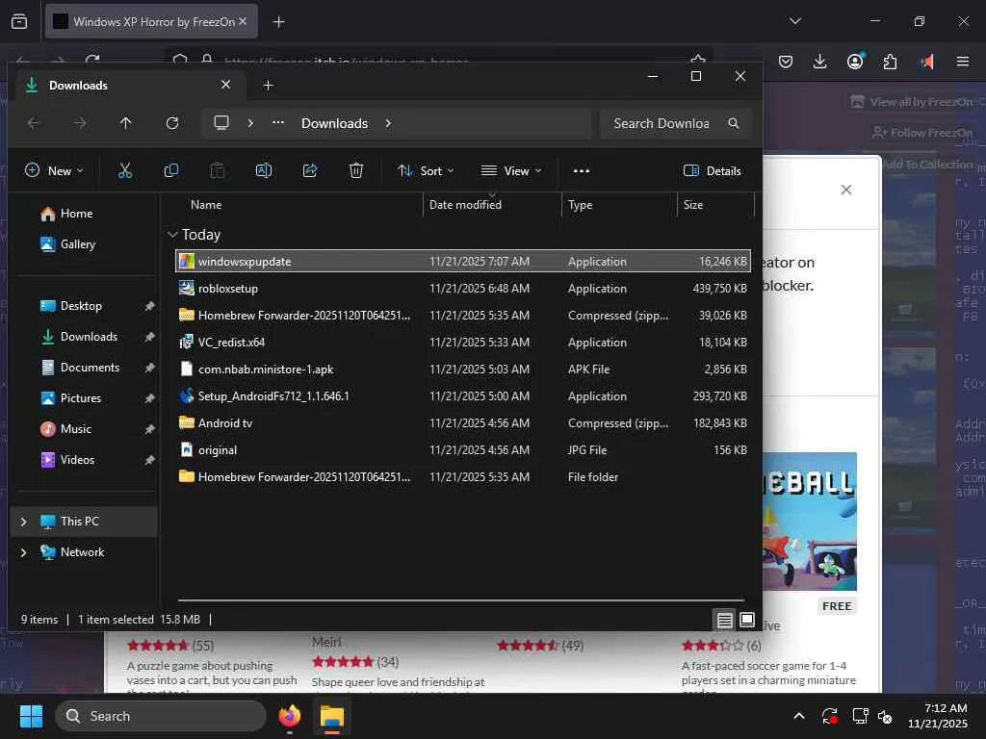
Task: Expand Network in navigation pane
Action: tap(23, 552)
